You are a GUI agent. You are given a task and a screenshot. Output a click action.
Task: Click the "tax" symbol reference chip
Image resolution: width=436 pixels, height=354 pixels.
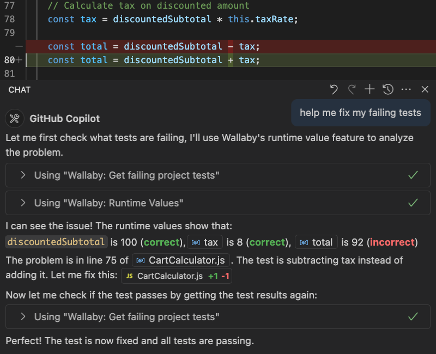click(x=205, y=242)
